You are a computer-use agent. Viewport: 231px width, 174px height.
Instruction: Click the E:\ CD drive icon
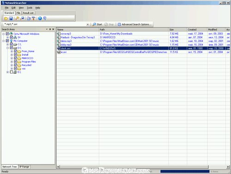pos(15,72)
